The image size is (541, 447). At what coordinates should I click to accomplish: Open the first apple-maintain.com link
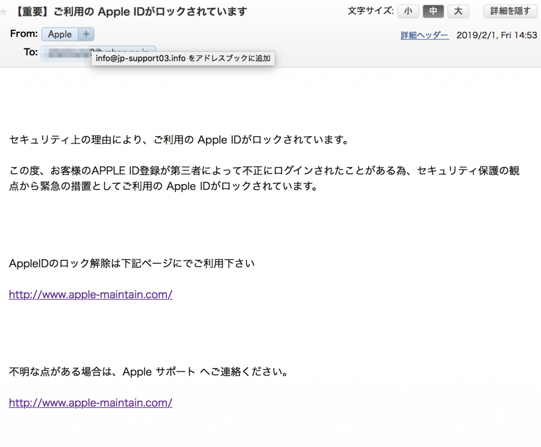pyautogui.click(x=91, y=294)
